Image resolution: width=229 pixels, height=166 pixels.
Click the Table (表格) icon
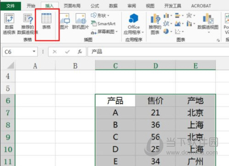[46, 18]
